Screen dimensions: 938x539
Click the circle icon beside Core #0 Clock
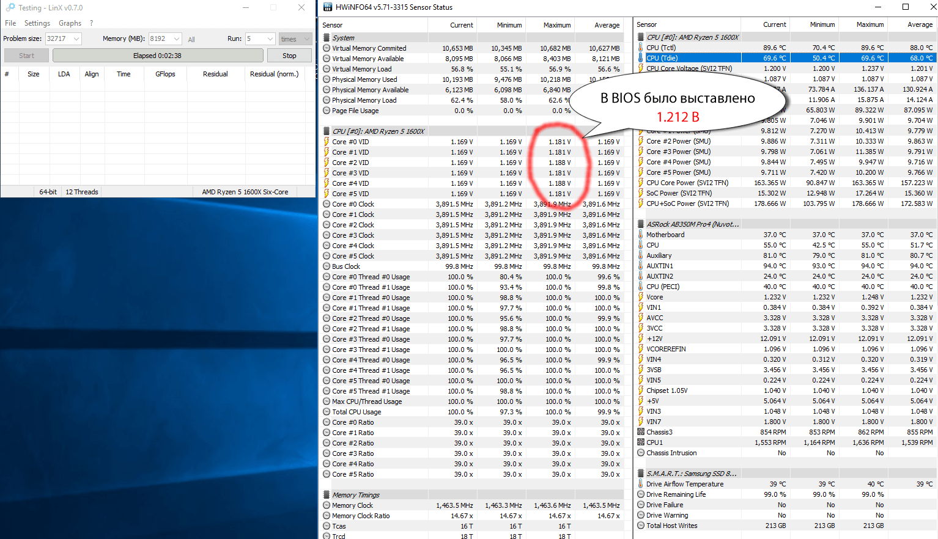coord(327,204)
